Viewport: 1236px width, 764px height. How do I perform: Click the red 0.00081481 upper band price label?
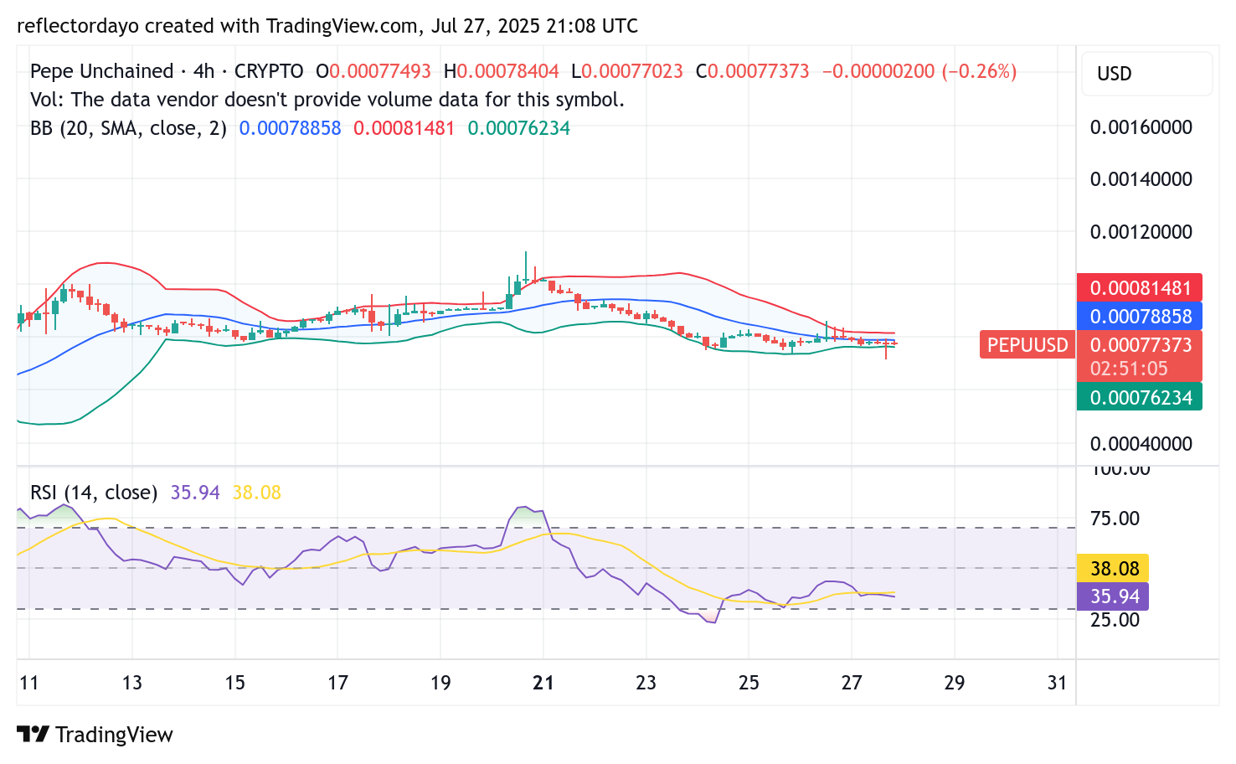click(1140, 288)
